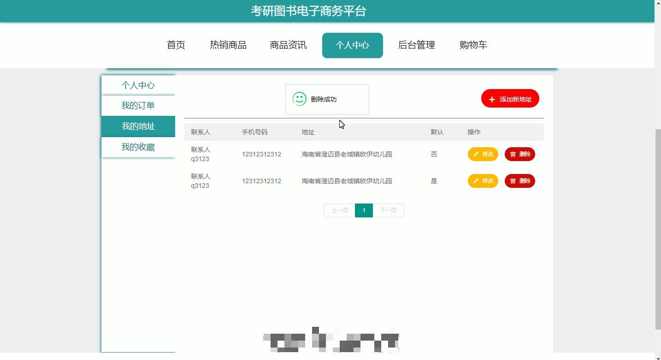Screen dimensions: 661x360
Task: Select the 热销商品 navigation item
Action: click(228, 45)
